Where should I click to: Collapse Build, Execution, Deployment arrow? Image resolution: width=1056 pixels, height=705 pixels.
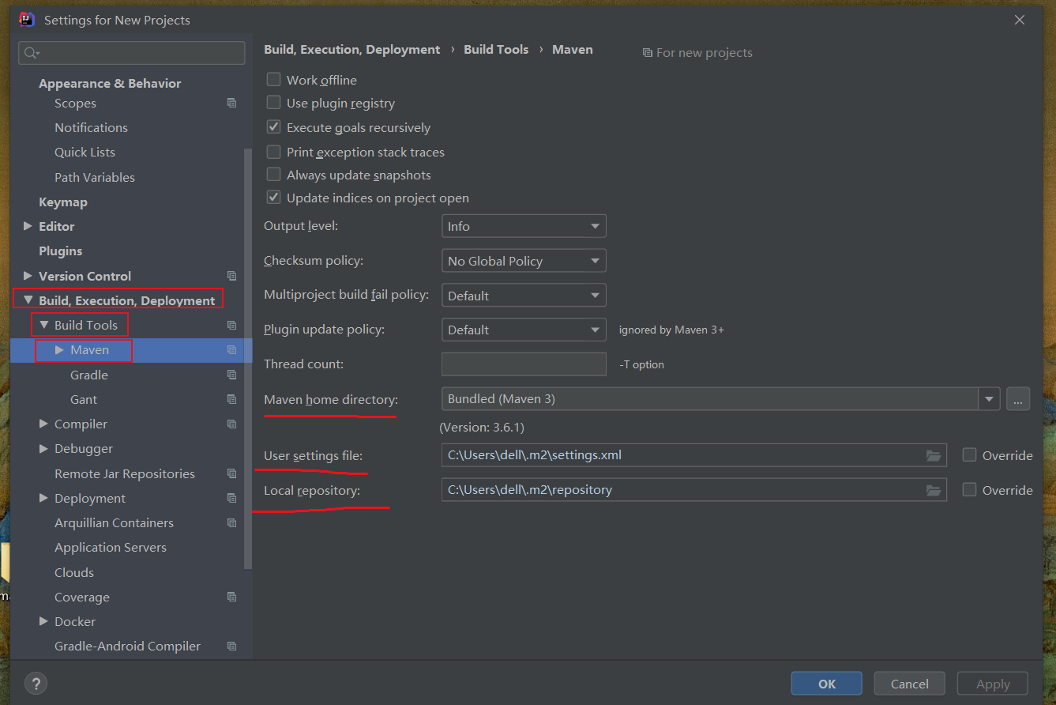(x=28, y=300)
